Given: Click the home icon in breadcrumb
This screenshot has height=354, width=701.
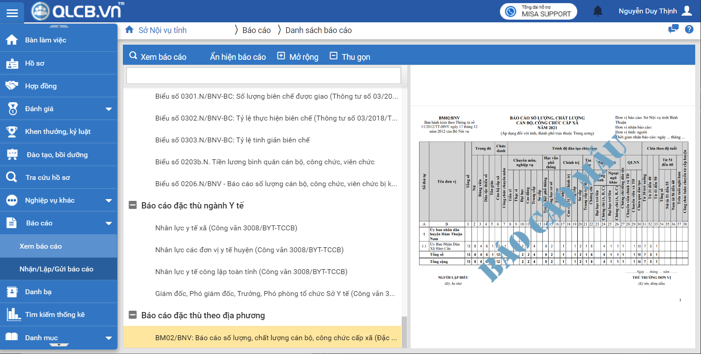Looking at the screenshot, I should pyautogui.click(x=129, y=30).
